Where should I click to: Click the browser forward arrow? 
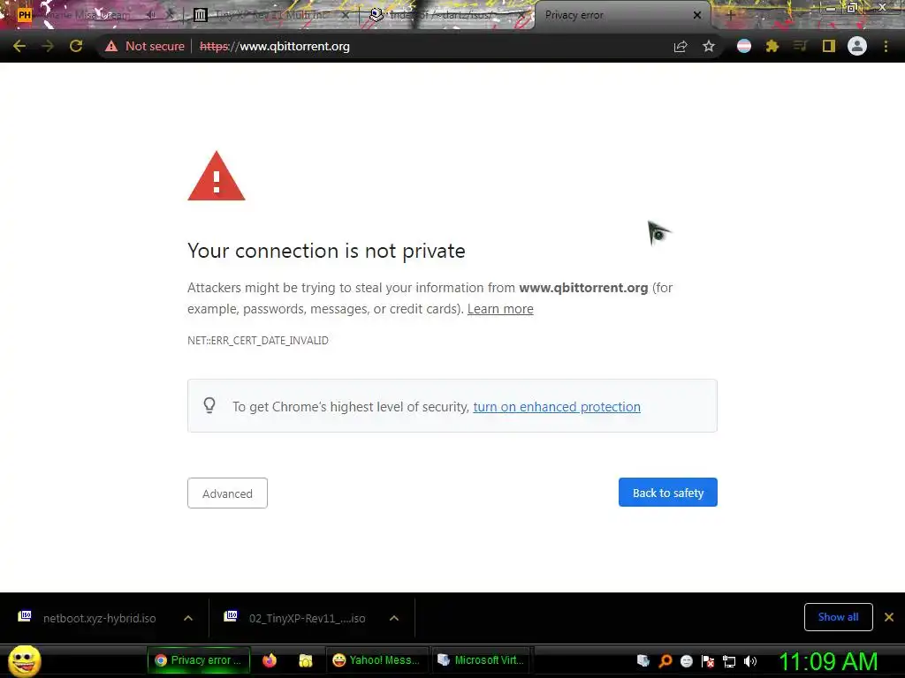(x=48, y=46)
